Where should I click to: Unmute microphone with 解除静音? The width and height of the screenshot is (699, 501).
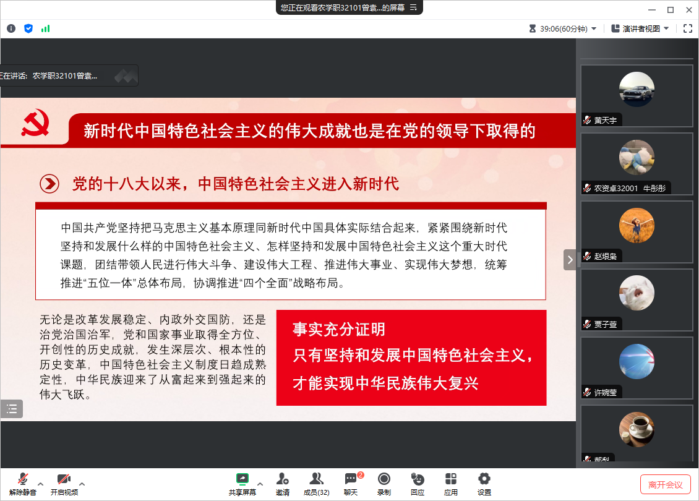coord(23,484)
